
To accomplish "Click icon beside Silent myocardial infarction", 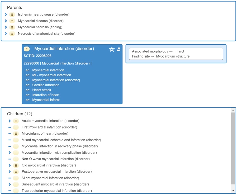I will (x=16, y=178).
